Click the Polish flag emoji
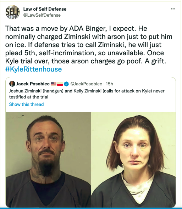 pos(60,84)
